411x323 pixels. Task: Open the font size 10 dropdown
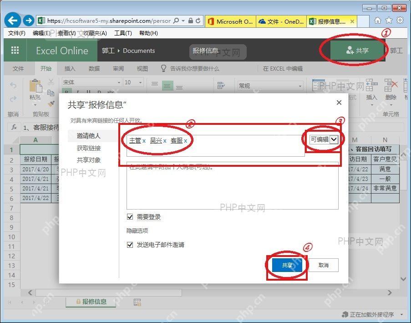[x=140, y=82]
